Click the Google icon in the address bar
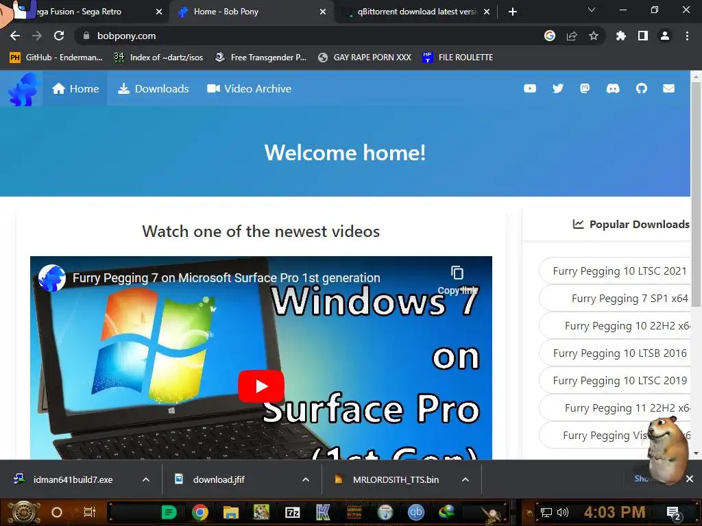The image size is (702, 526). click(x=550, y=36)
